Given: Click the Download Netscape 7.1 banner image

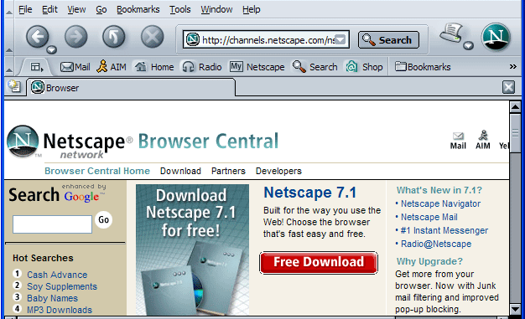Looking at the screenshot, I should click(192, 250).
